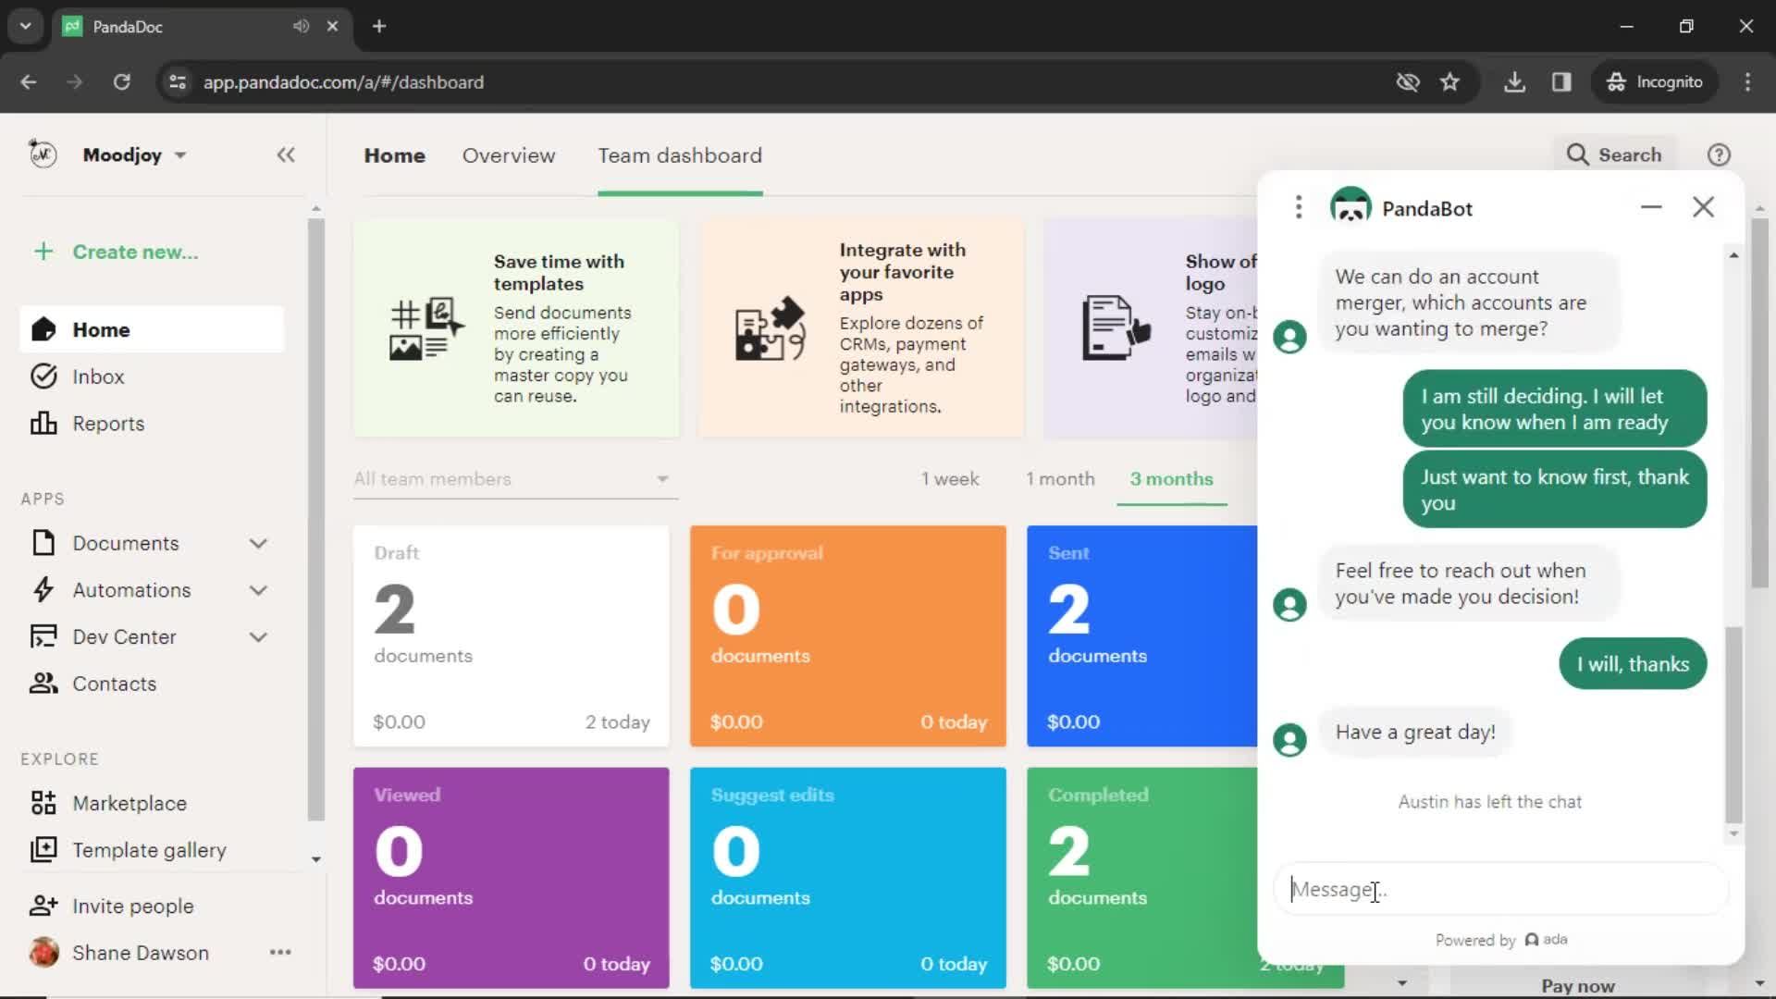The image size is (1776, 999).
Task: Click Inbox label in sidebar
Action: click(98, 376)
